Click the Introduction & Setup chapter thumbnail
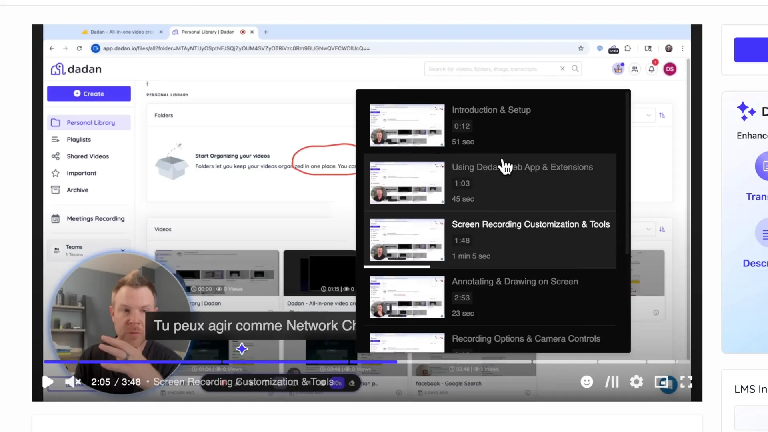This screenshot has width=768, height=432. point(407,125)
